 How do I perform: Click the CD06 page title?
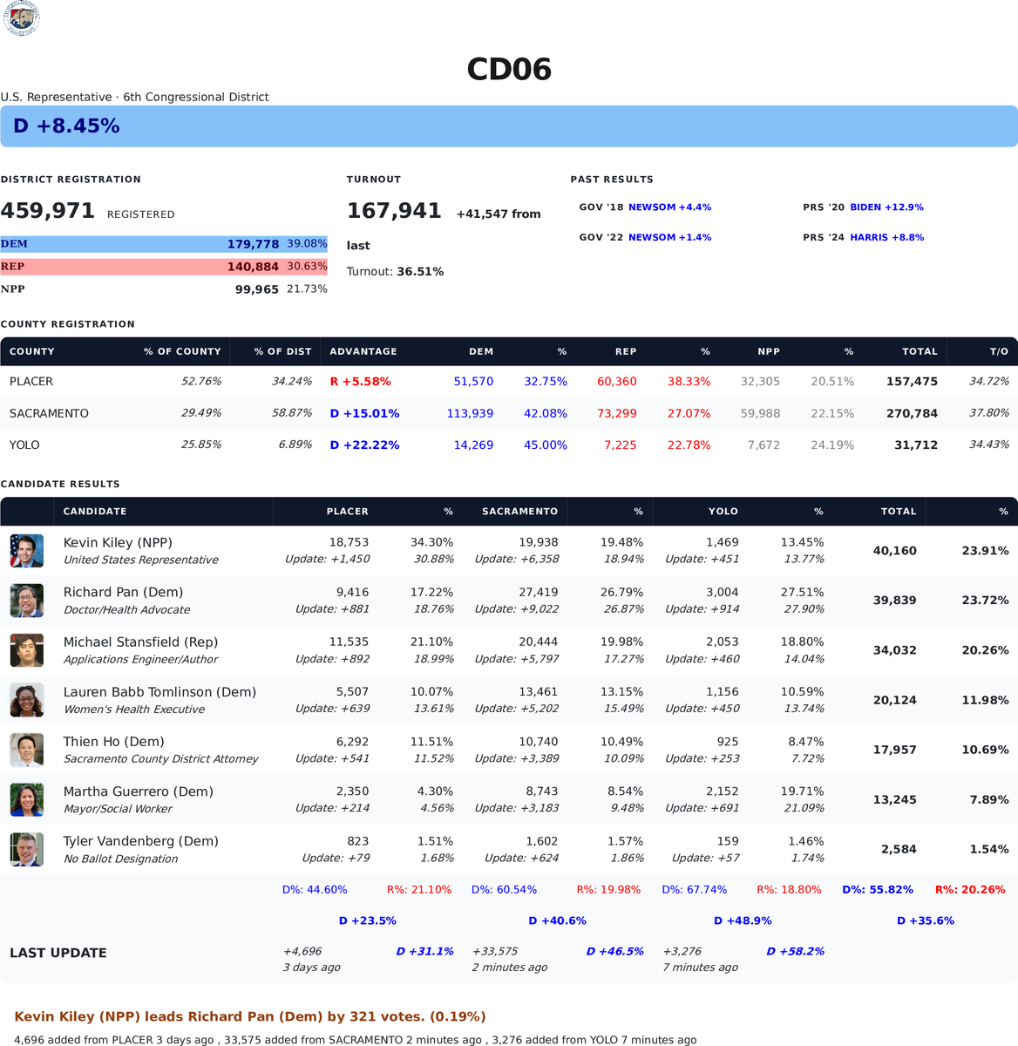click(509, 70)
